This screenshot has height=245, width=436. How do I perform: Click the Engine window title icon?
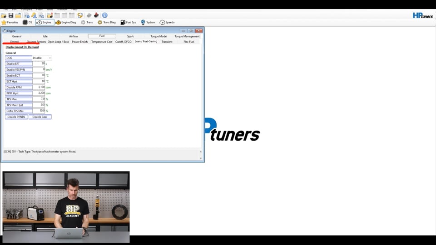pyautogui.click(x=5, y=31)
